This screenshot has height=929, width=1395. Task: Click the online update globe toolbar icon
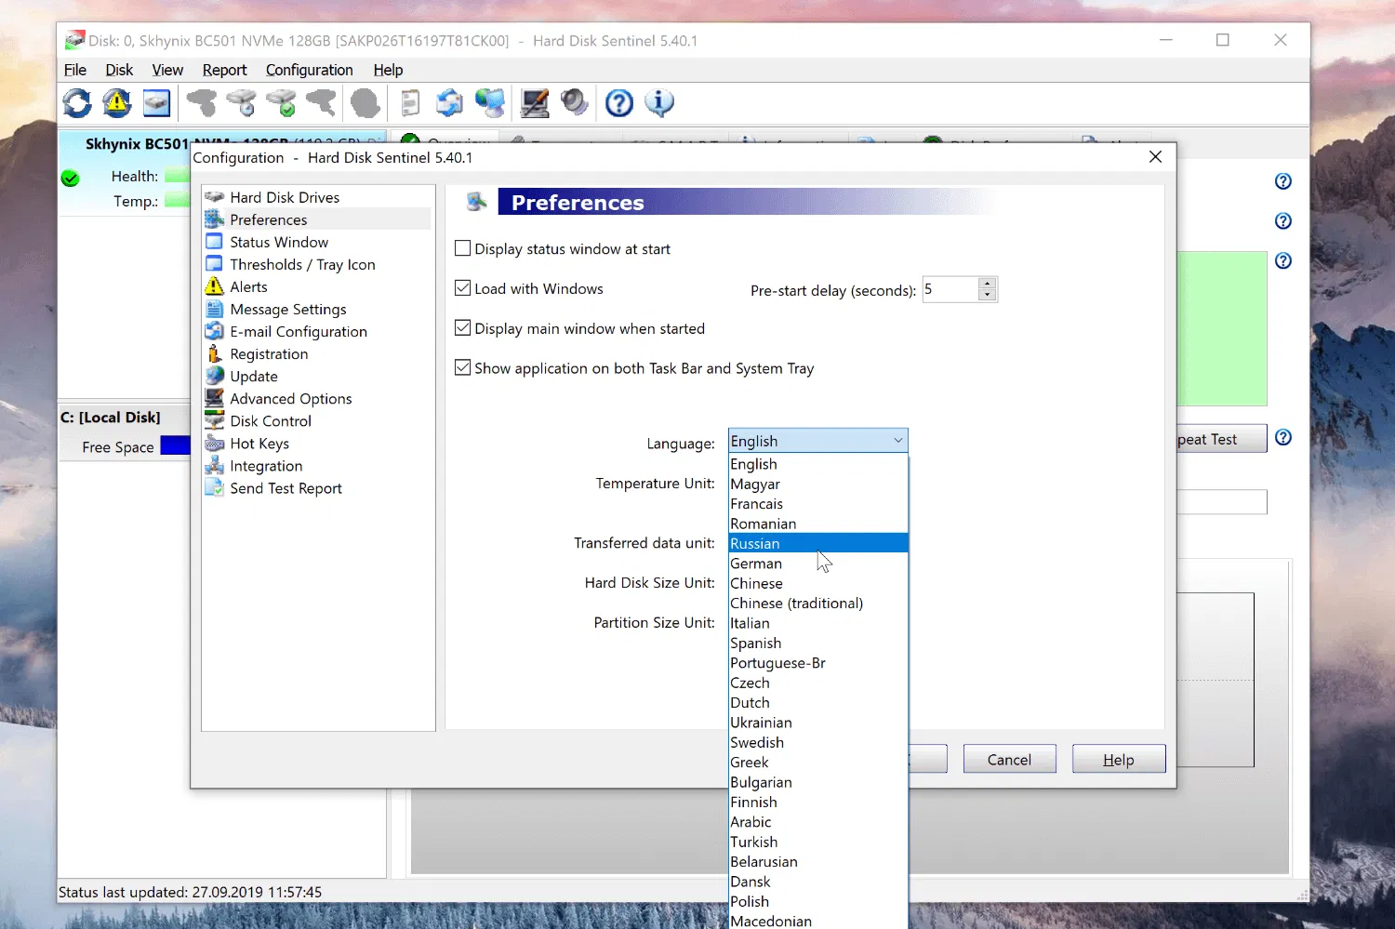point(489,102)
